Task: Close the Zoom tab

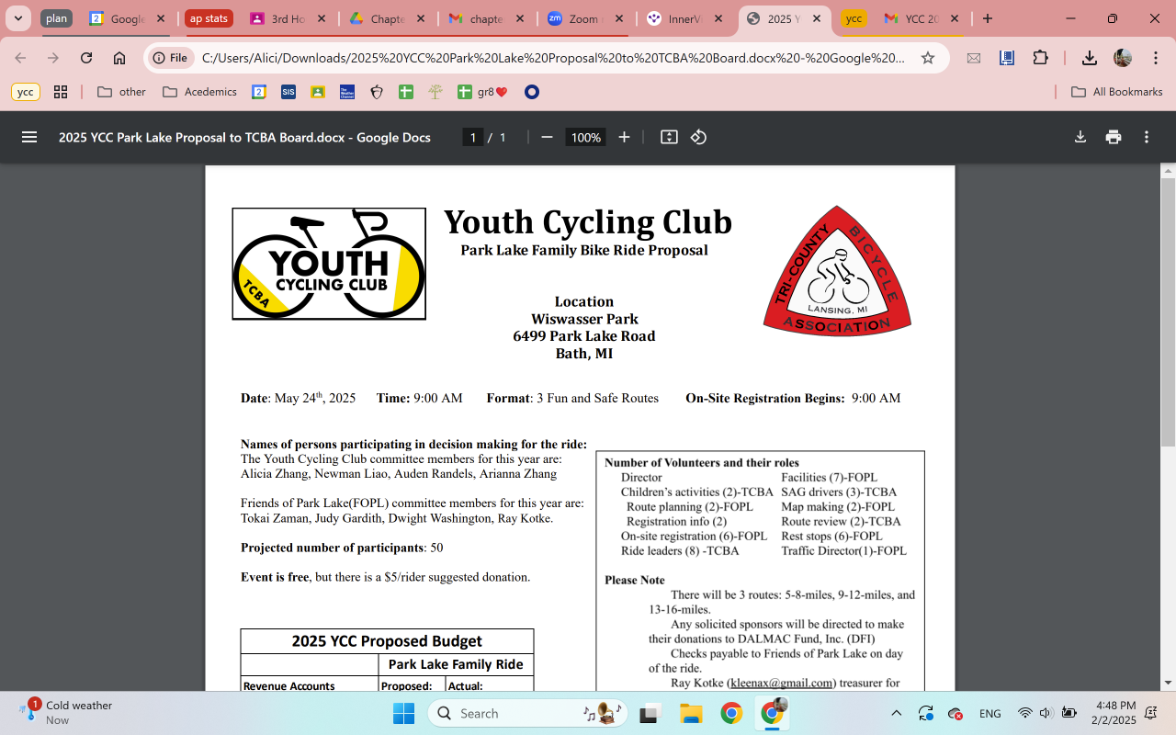Action: point(618,18)
